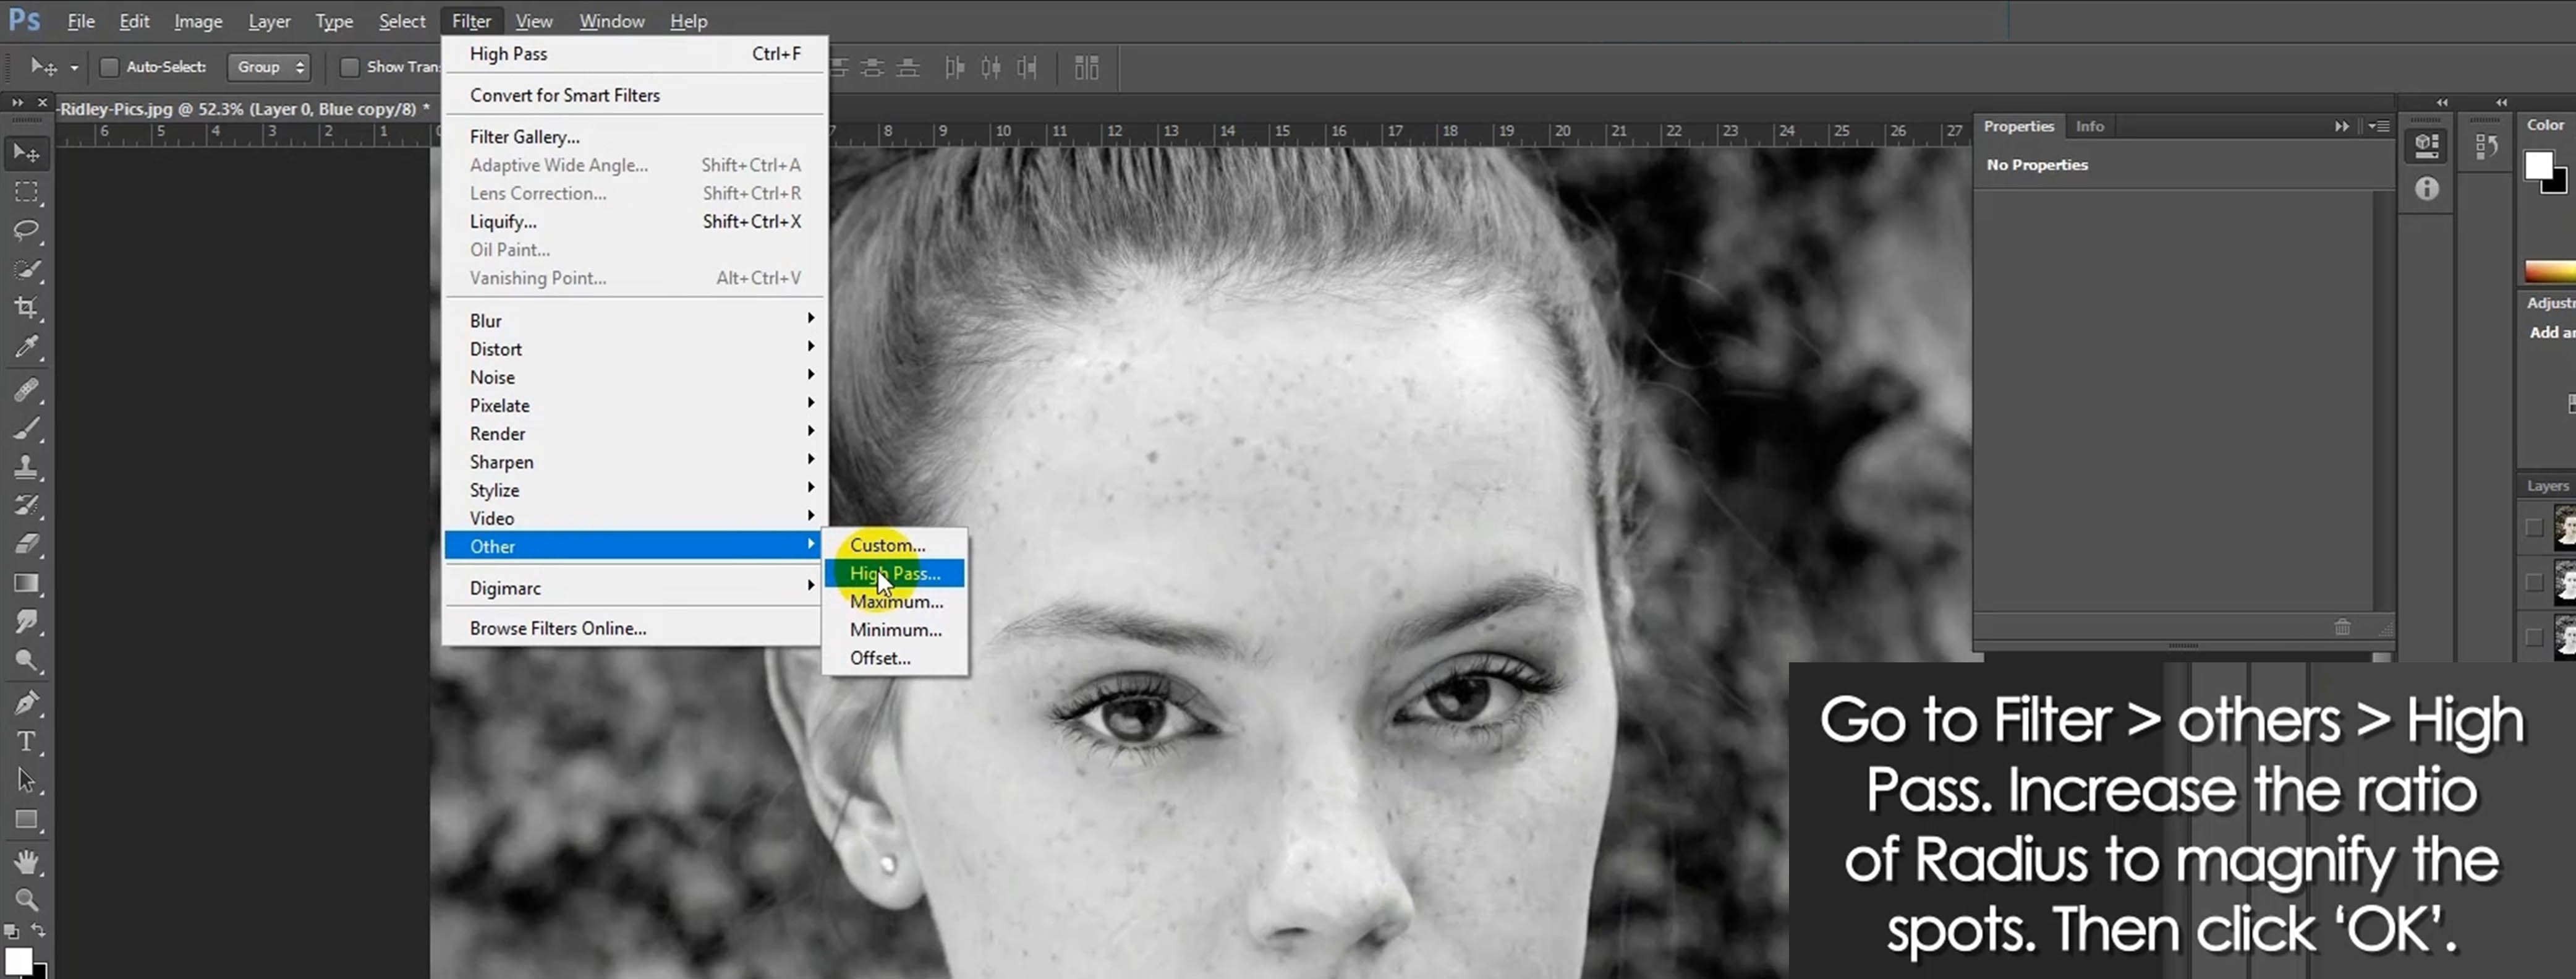Screen dimensions: 2576x979
Task: Expand the Blur submenu
Action: pyautogui.click(x=634, y=320)
